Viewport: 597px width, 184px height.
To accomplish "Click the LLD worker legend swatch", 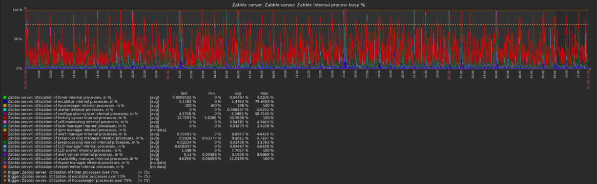I will click(x=4, y=150).
